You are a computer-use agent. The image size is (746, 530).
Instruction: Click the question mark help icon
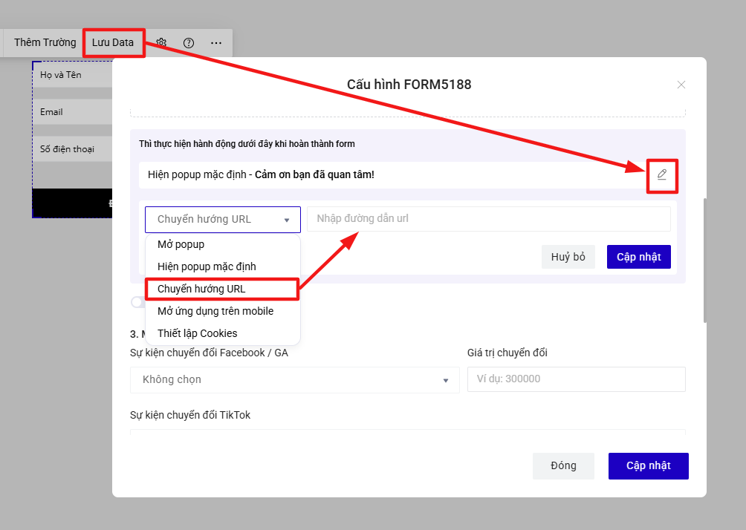189,43
